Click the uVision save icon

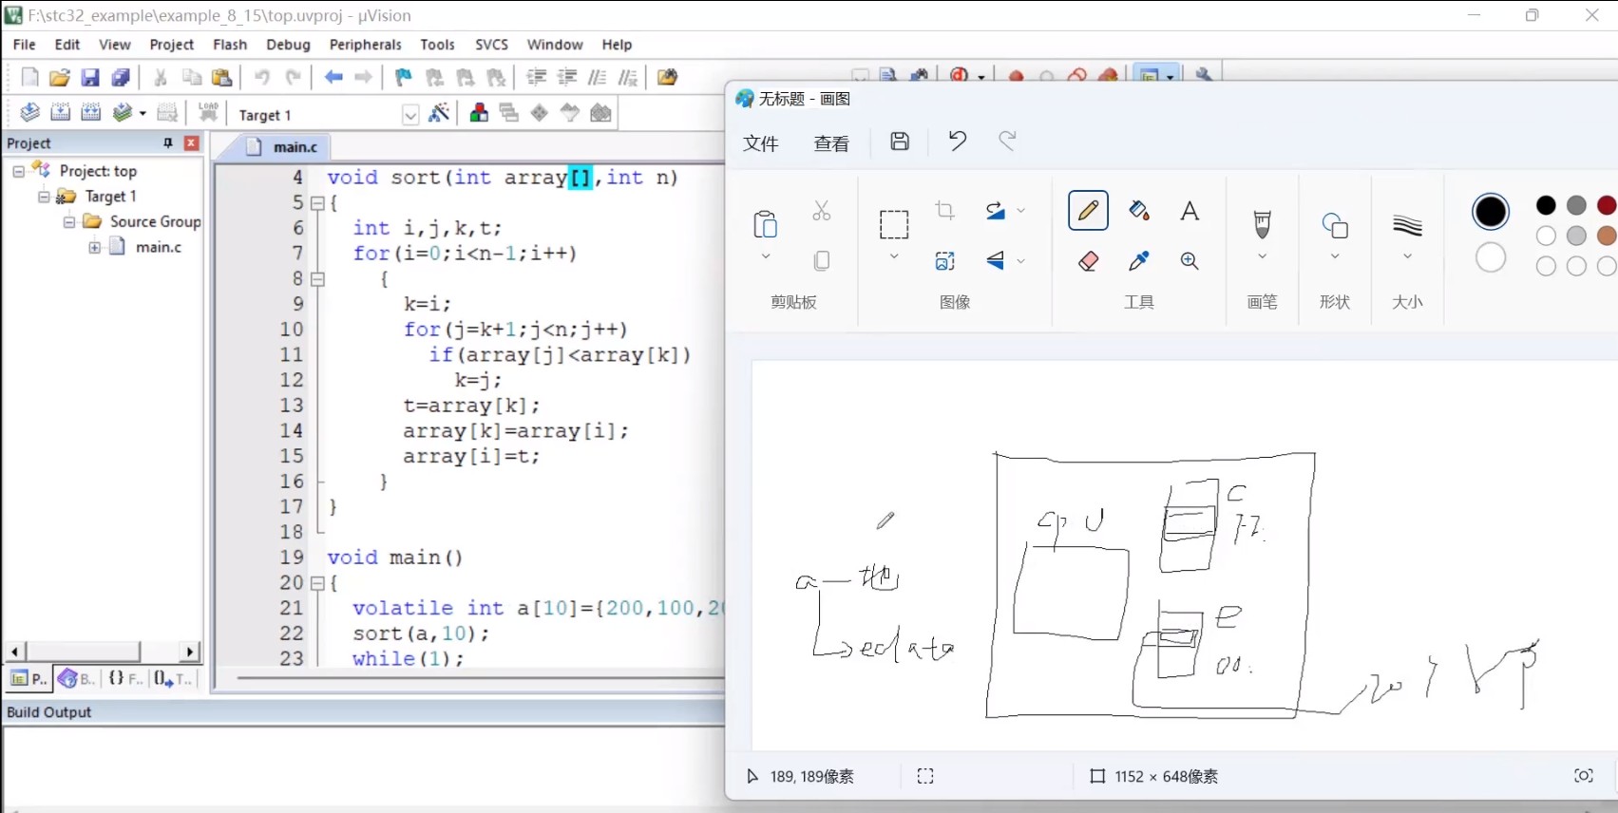90,78
